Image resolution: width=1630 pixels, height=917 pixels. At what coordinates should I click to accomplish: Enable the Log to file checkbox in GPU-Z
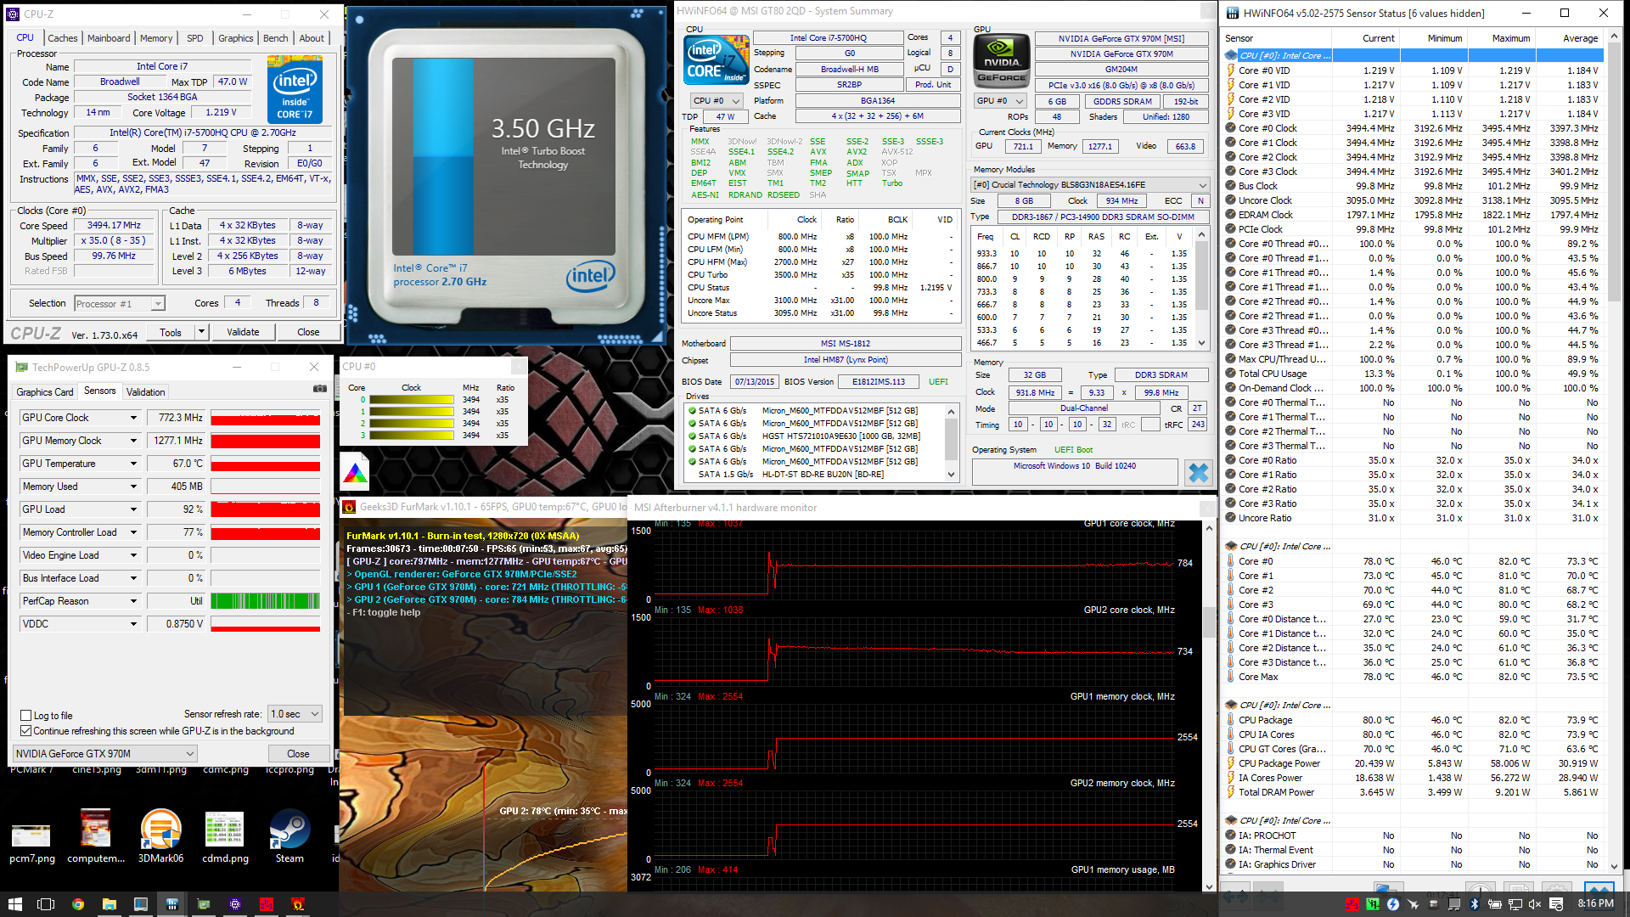coord(26,716)
